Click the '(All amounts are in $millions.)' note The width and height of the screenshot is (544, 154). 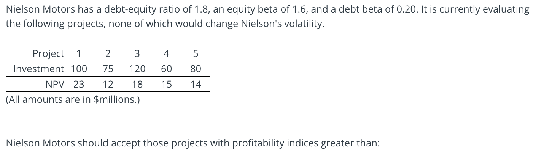point(73,100)
